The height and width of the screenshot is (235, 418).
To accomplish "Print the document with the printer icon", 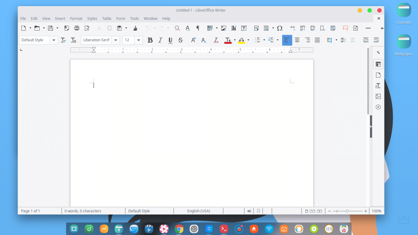I will click(77, 28).
